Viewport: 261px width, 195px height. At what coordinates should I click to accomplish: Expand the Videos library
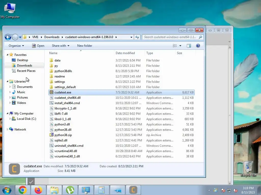(x=10, y=103)
